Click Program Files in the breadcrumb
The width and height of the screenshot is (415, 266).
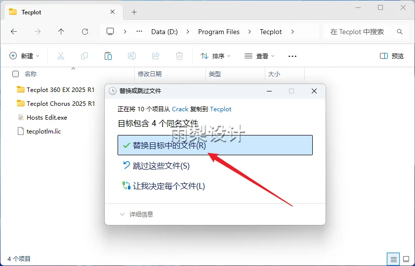[x=219, y=32]
